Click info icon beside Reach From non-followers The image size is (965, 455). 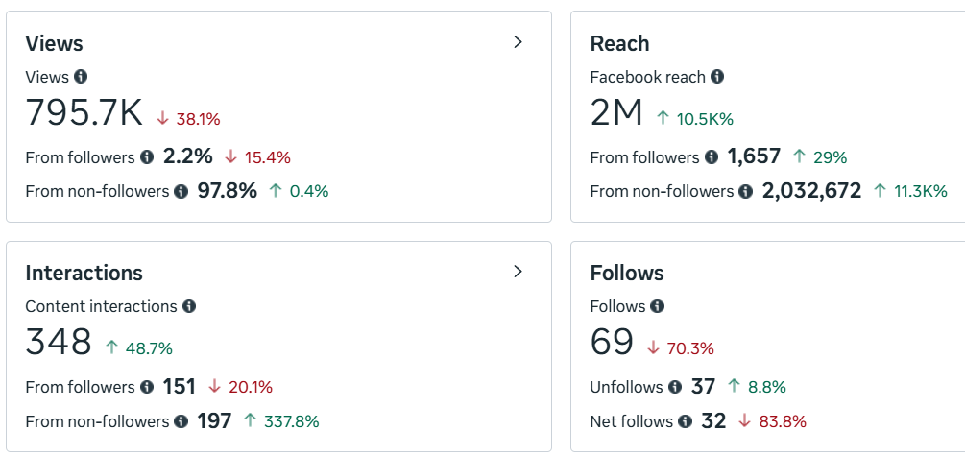(746, 191)
